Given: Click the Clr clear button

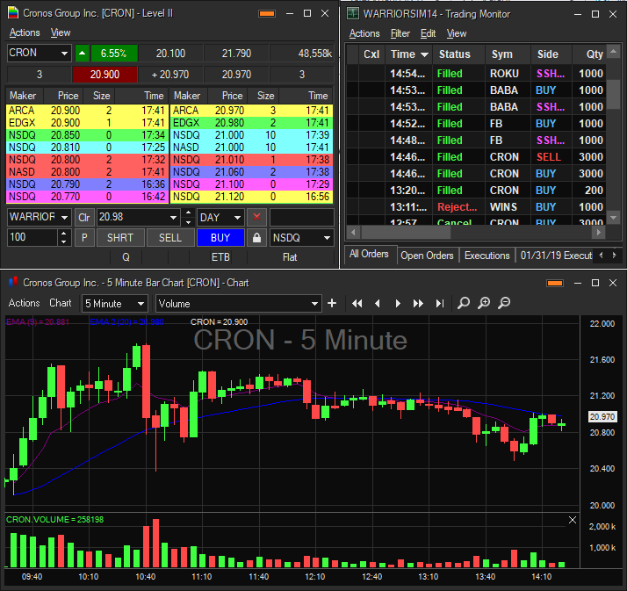Looking at the screenshot, I should click(x=84, y=217).
